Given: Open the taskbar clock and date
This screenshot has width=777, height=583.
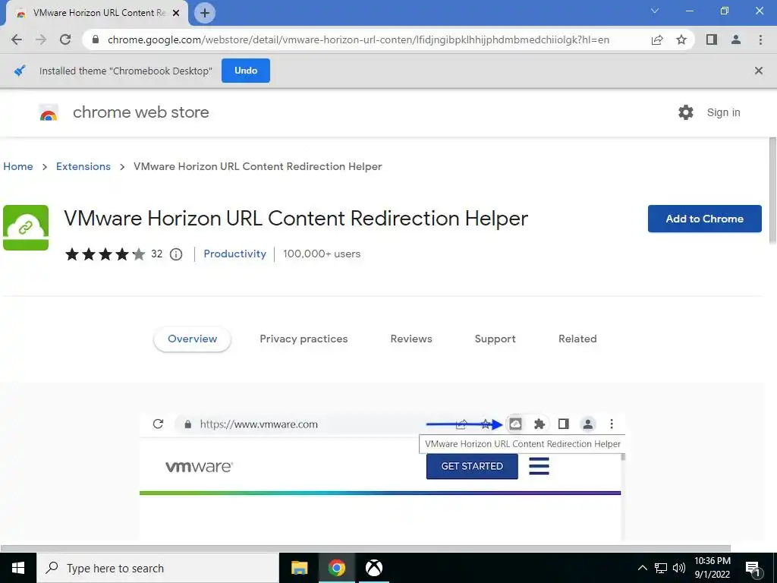Looking at the screenshot, I should 712,568.
